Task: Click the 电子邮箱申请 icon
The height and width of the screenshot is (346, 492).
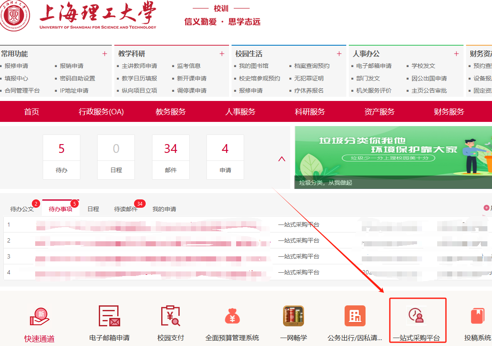Action: 109,316
